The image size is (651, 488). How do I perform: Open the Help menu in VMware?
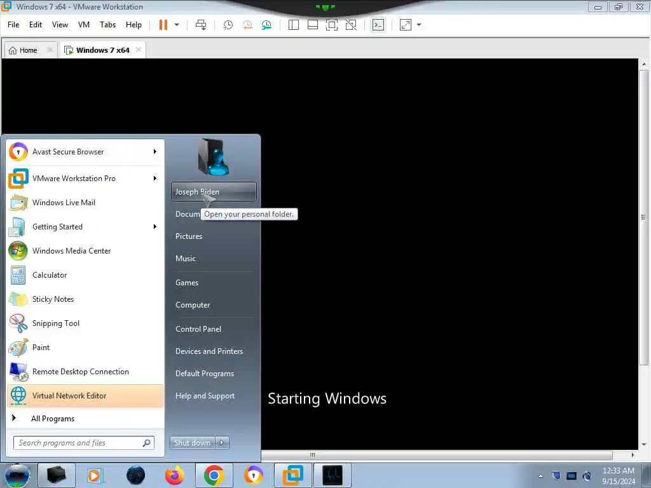(134, 25)
